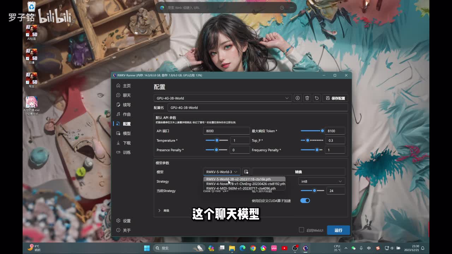Click the API 端口 port input field

[226, 131]
